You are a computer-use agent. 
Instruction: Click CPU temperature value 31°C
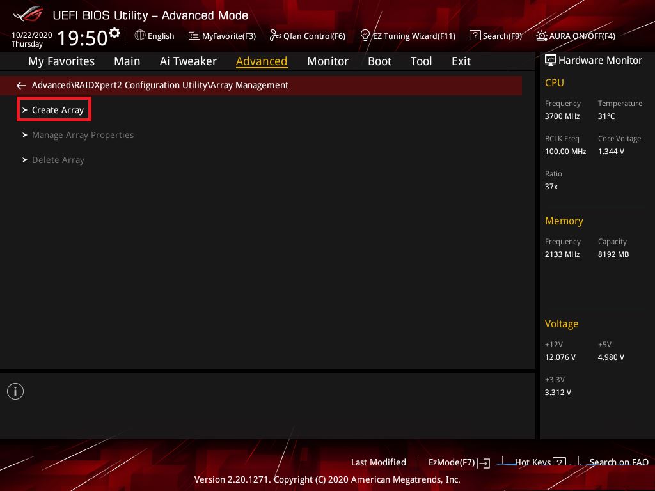606,116
